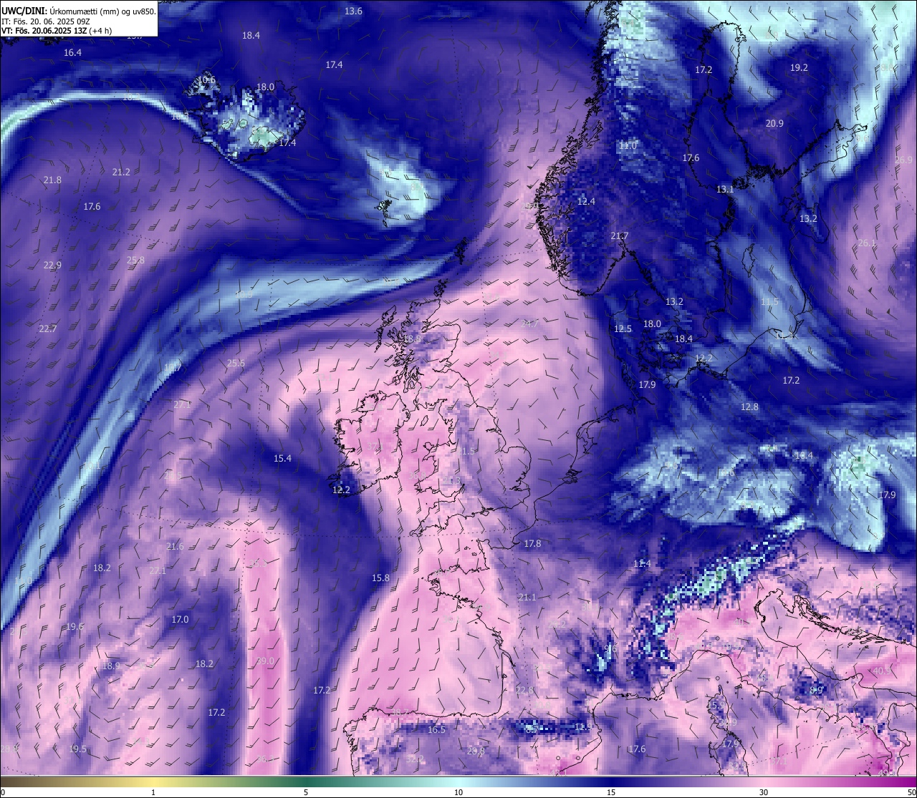The height and width of the screenshot is (798, 917).
Task: Click the 11.4 value label
Action: [x=642, y=564]
